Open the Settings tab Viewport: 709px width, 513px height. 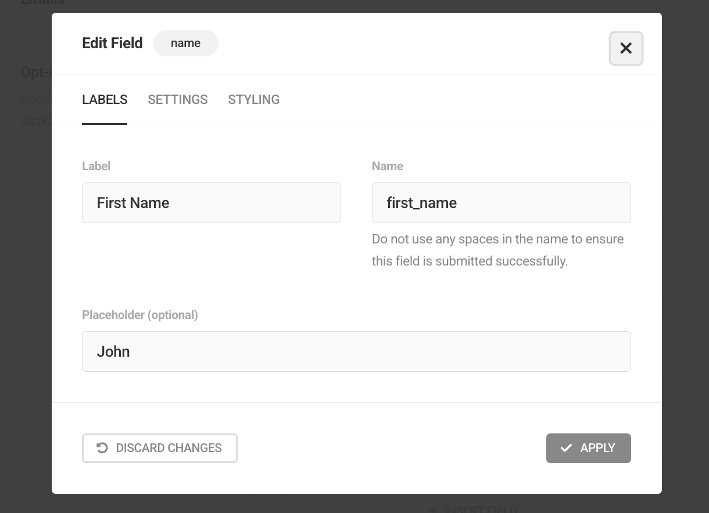pos(178,100)
